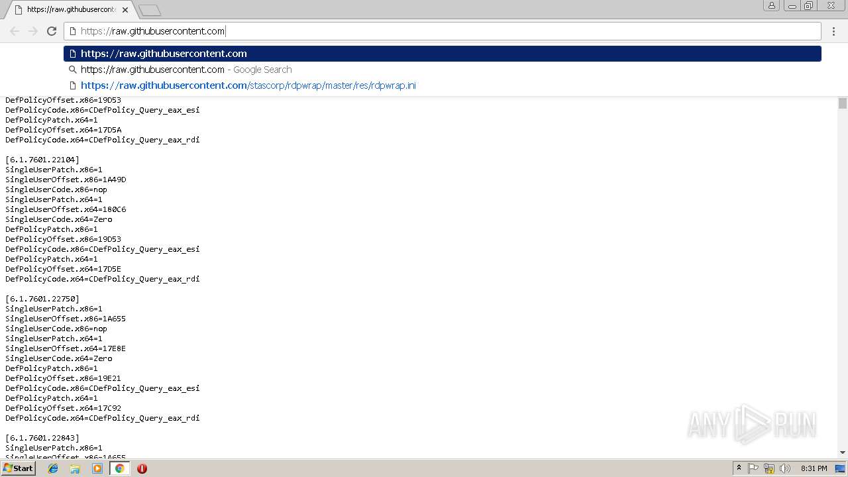The image size is (848, 477).
Task: Launch Internet Explorer from taskbar
Action: [53, 468]
